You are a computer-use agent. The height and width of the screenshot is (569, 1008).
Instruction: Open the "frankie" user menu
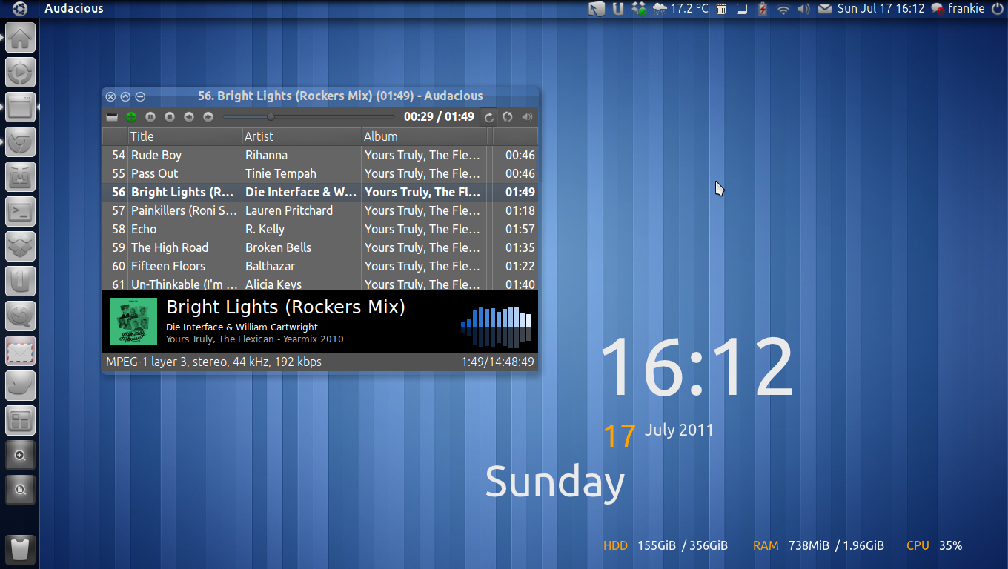coord(958,9)
